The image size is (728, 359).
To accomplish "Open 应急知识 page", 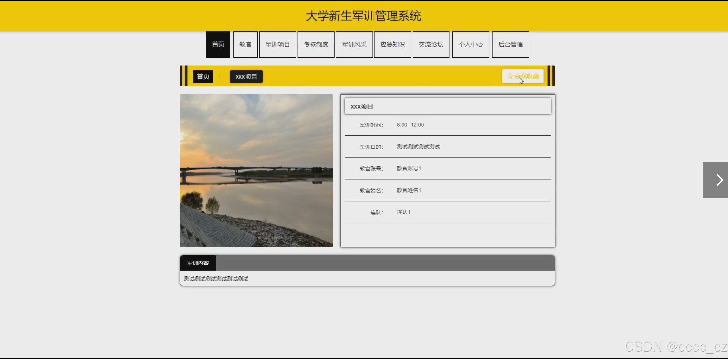I will pyautogui.click(x=393, y=45).
